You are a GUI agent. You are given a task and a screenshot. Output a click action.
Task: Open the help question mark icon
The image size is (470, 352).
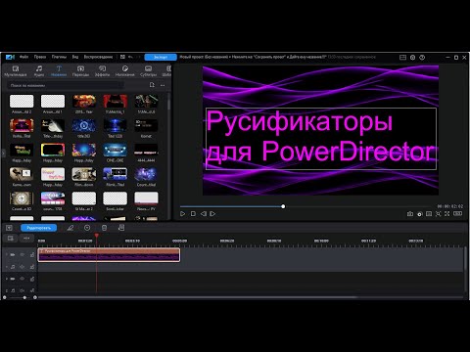coord(422,58)
